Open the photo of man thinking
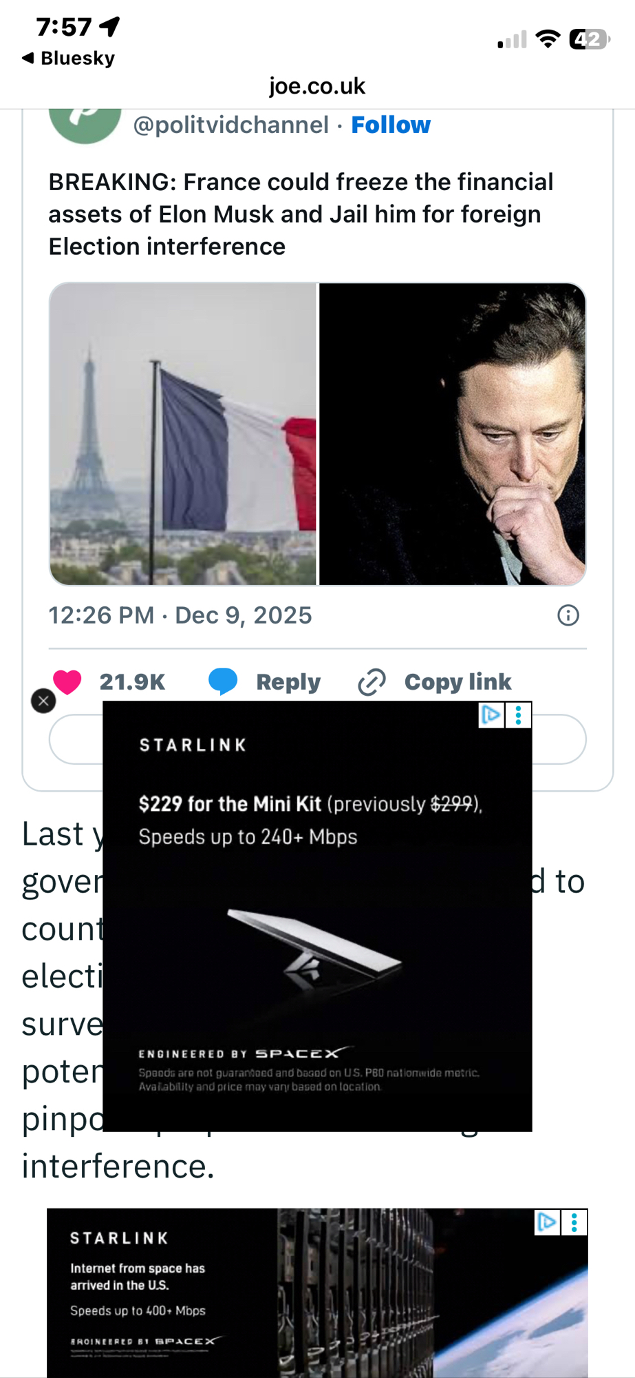Image resolution: width=635 pixels, height=1378 pixels. tap(452, 434)
